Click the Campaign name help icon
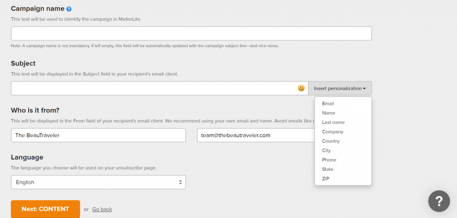Image resolution: width=457 pixels, height=218 pixels. [69, 9]
